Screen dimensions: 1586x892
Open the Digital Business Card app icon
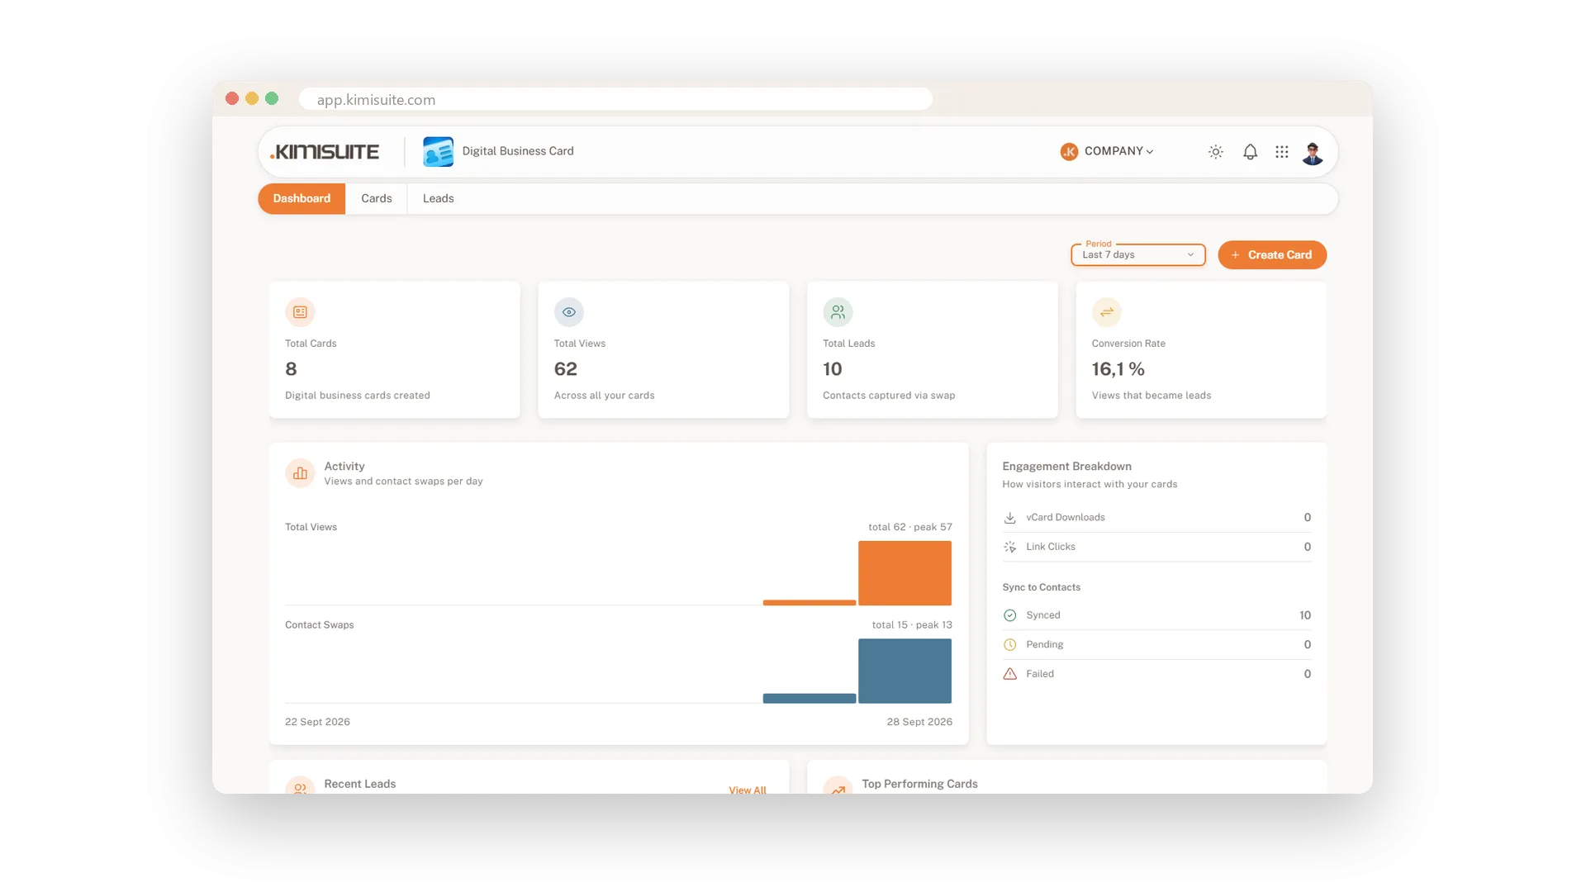(438, 152)
